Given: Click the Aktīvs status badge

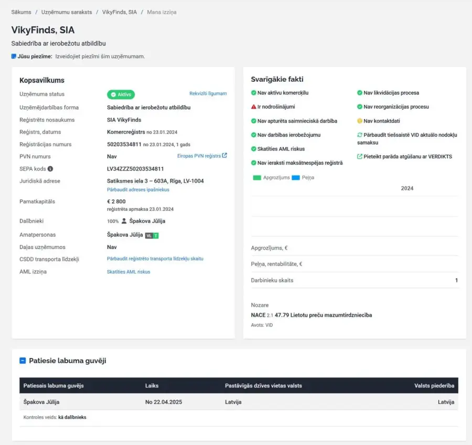Looking at the screenshot, I should pos(121,94).
